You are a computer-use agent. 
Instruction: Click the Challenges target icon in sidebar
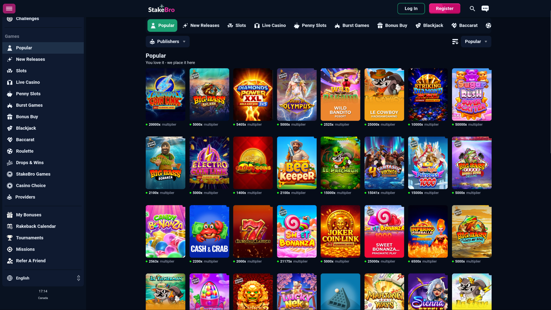point(10,19)
